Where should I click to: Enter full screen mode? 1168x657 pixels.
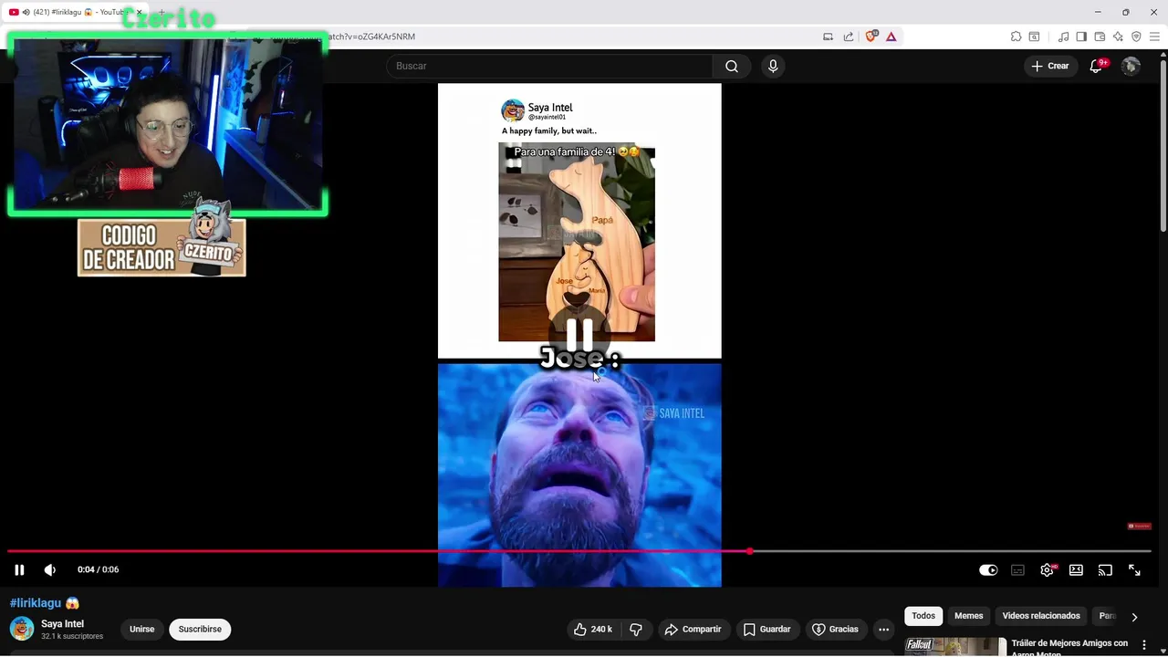[x=1134, y=570]
